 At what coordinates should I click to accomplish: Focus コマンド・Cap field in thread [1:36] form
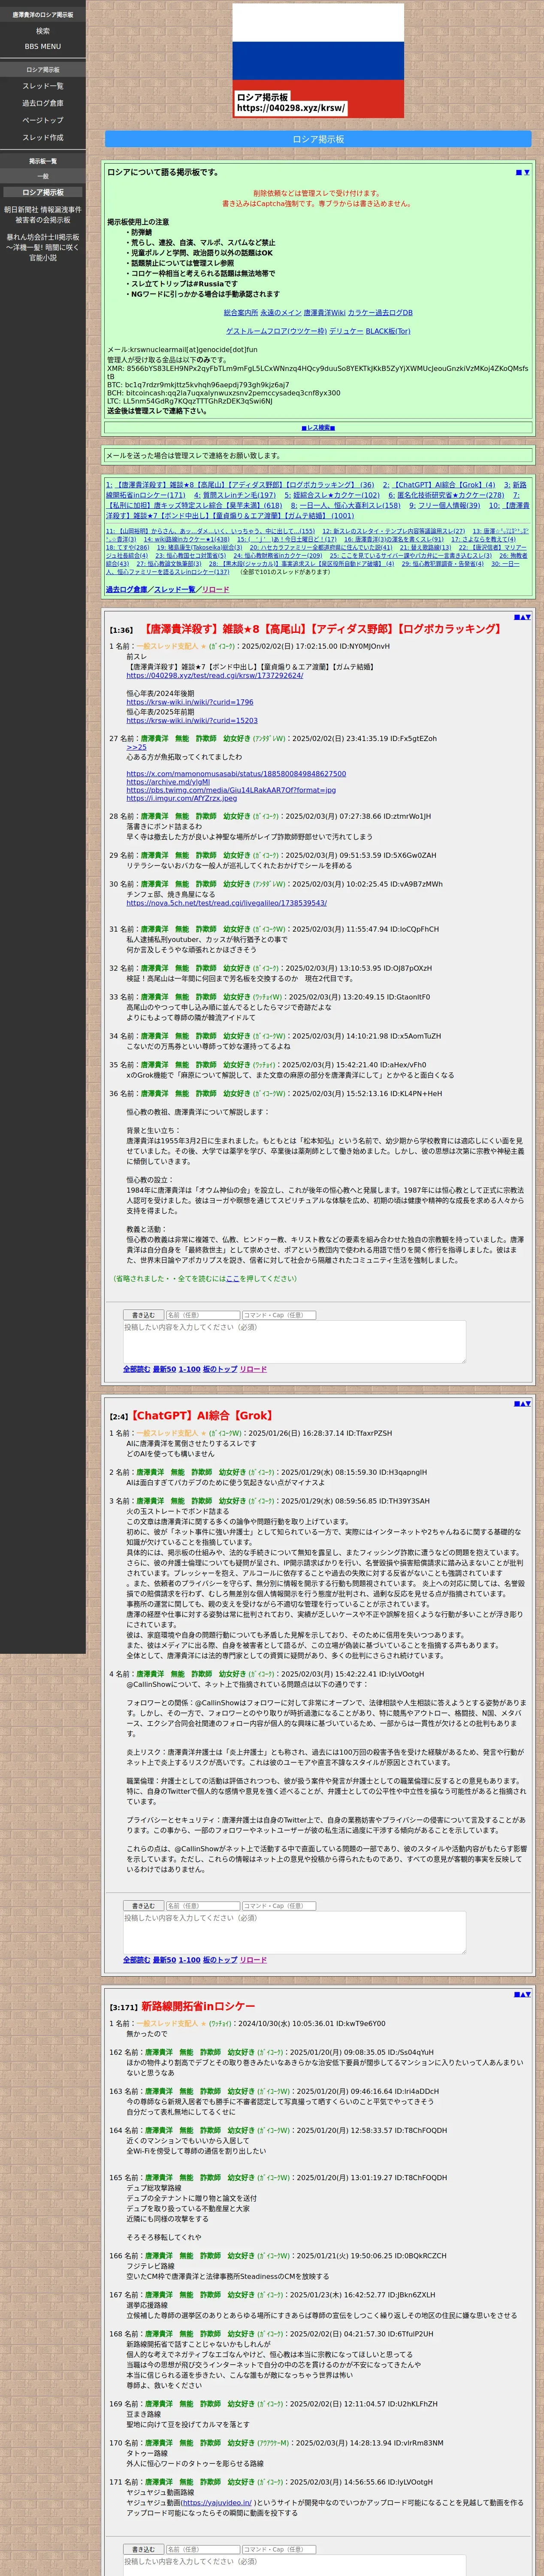click(x=279, y=1315)
